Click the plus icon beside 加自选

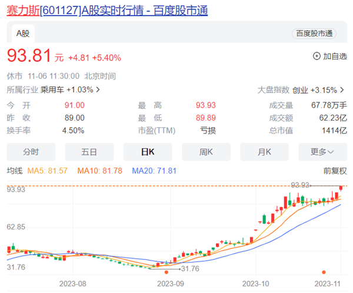pyautogui.click(x=317, y=56)
